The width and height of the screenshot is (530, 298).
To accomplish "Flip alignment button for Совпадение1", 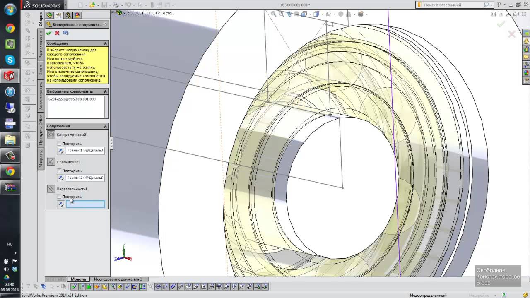I will point(61,178).
